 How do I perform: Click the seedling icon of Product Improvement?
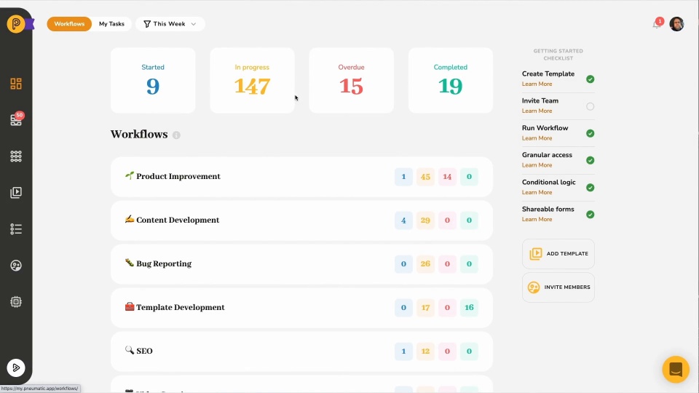point(130,175)
